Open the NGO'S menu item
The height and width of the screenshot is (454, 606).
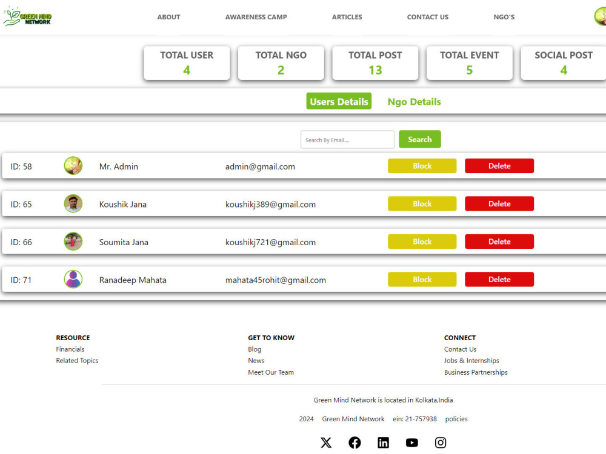click(504, 17)
